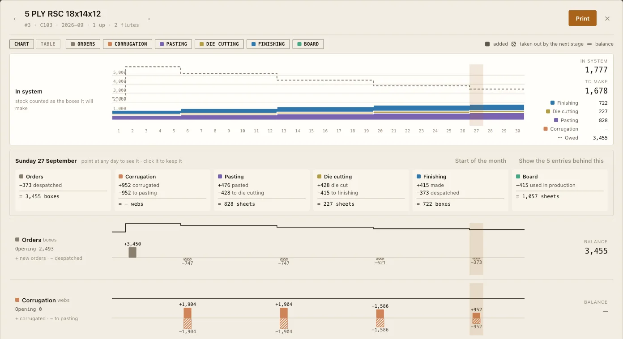Click the +952 corrugation bar
The image size is (623, 339).
pyautogui.click(x=477, y=315)
